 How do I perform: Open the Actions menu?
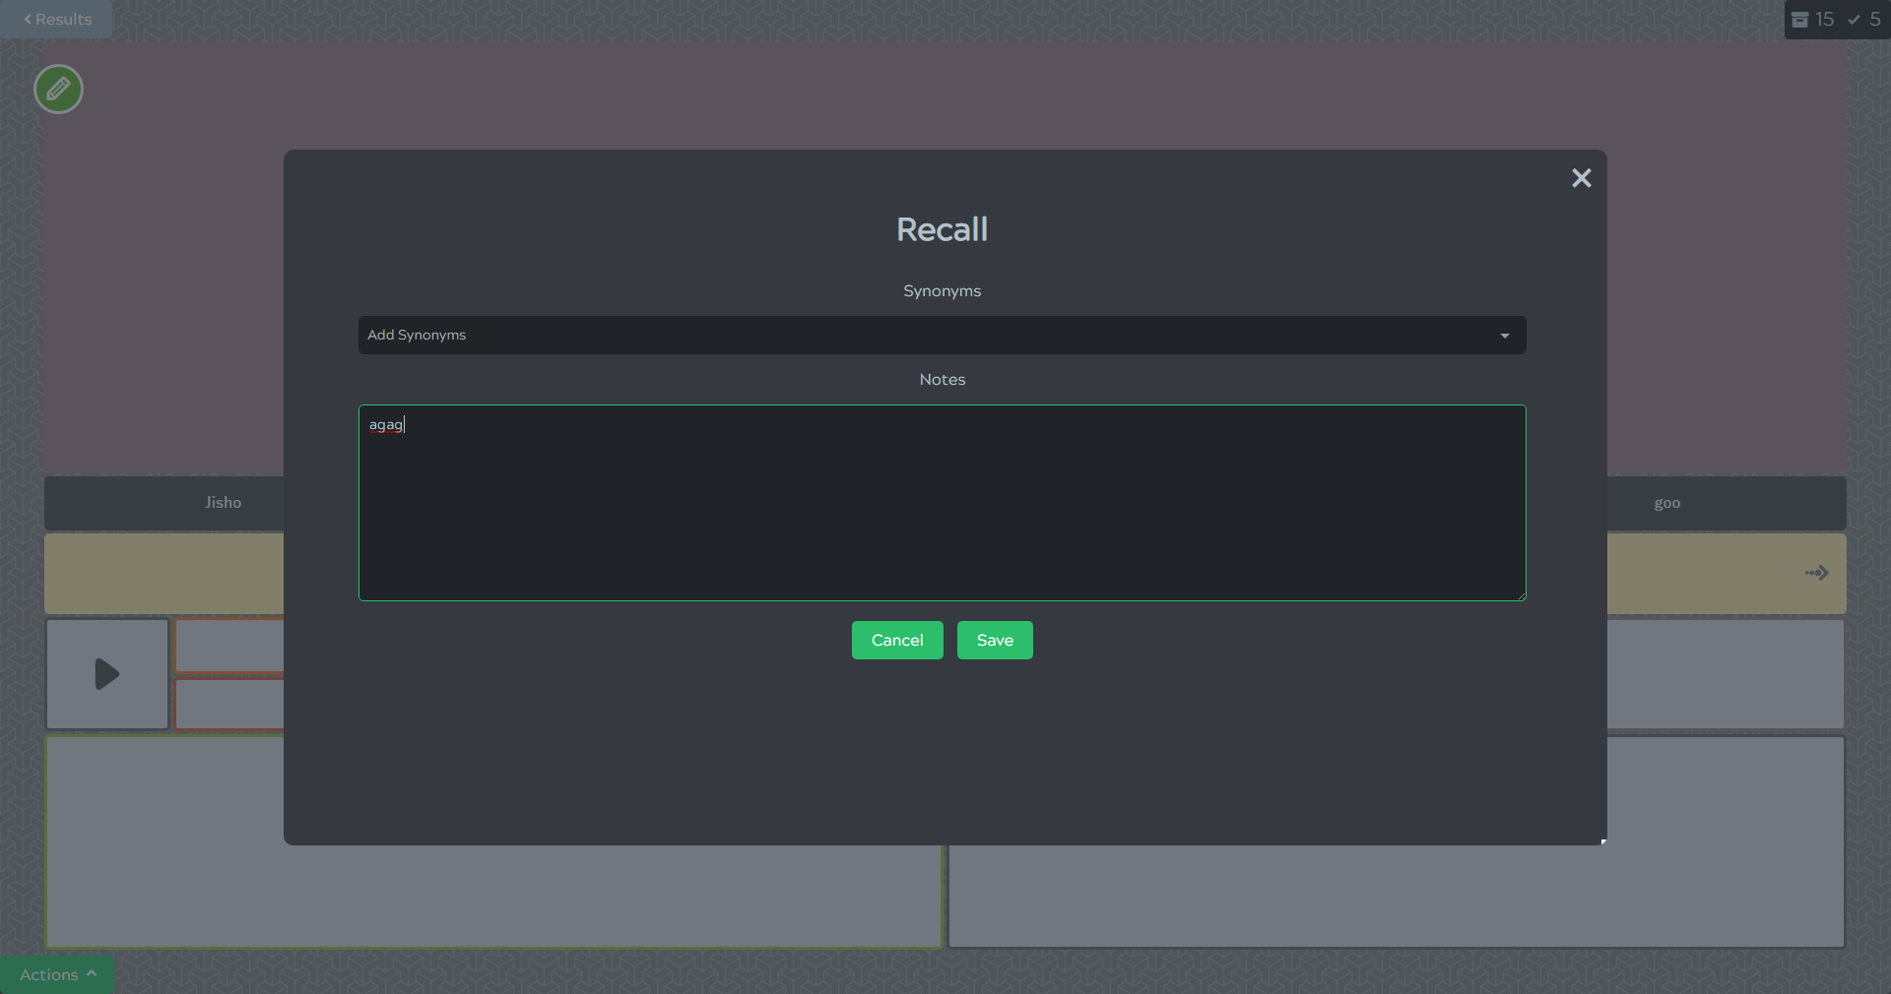pos(57,974)
